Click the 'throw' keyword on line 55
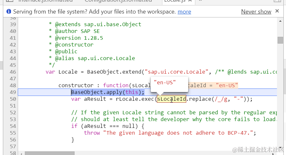This screenshot has width=286, height=155. click(x=92, y=133)
